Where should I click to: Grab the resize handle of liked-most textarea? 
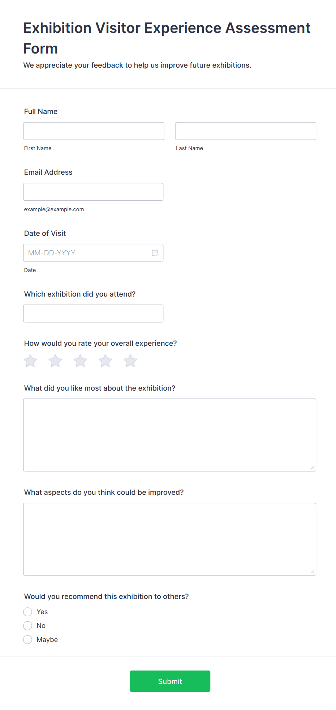[x=313, y=468]
